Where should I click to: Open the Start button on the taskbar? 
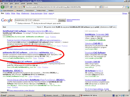point(3,95)
